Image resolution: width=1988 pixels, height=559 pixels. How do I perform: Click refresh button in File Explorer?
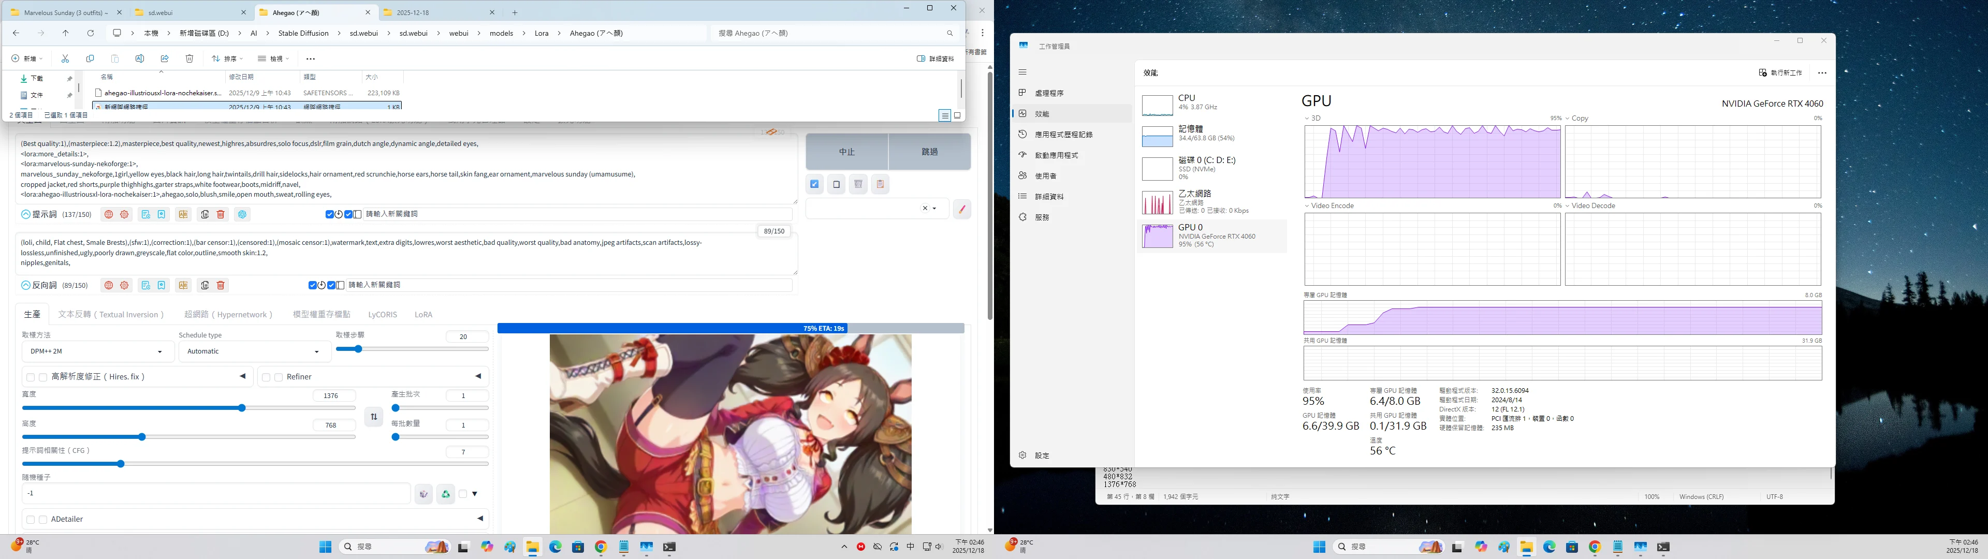tap(90, 33)
